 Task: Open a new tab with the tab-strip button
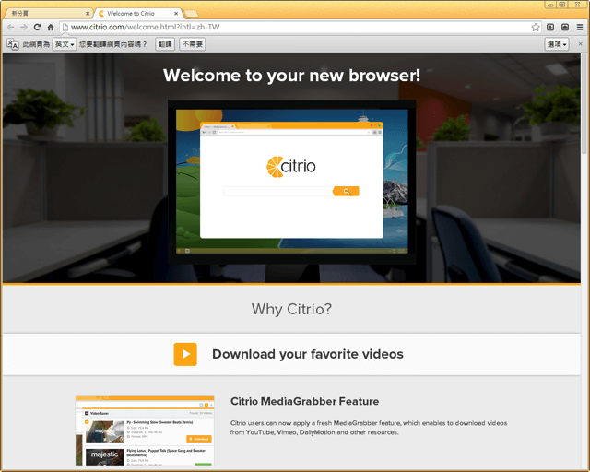click(192, 14)
